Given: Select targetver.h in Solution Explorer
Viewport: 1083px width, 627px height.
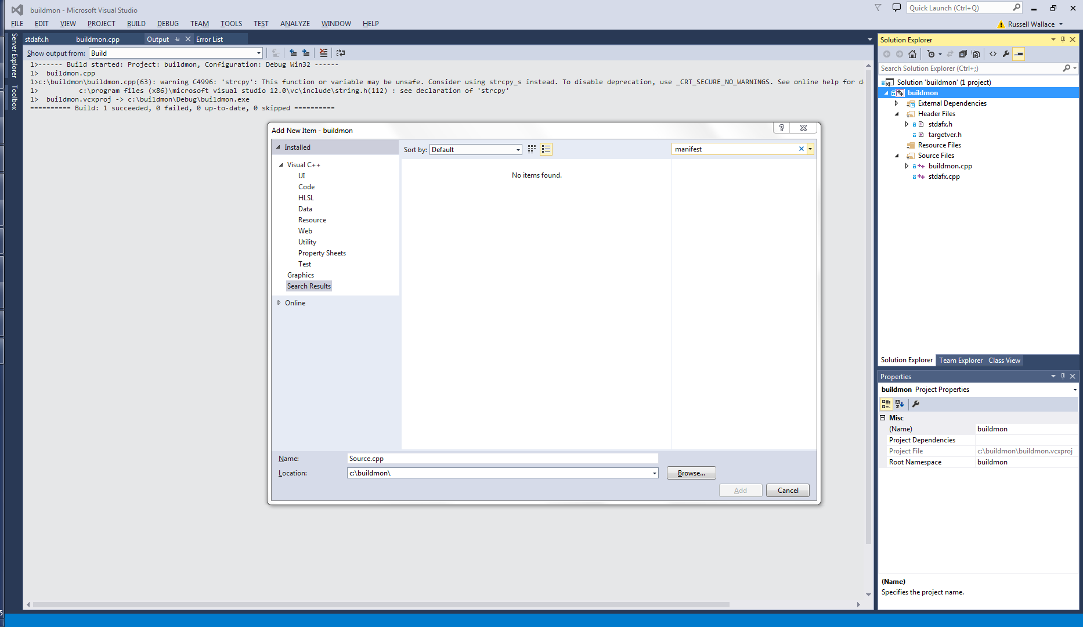Looking at the screenshot, I should tap(944, 135).
